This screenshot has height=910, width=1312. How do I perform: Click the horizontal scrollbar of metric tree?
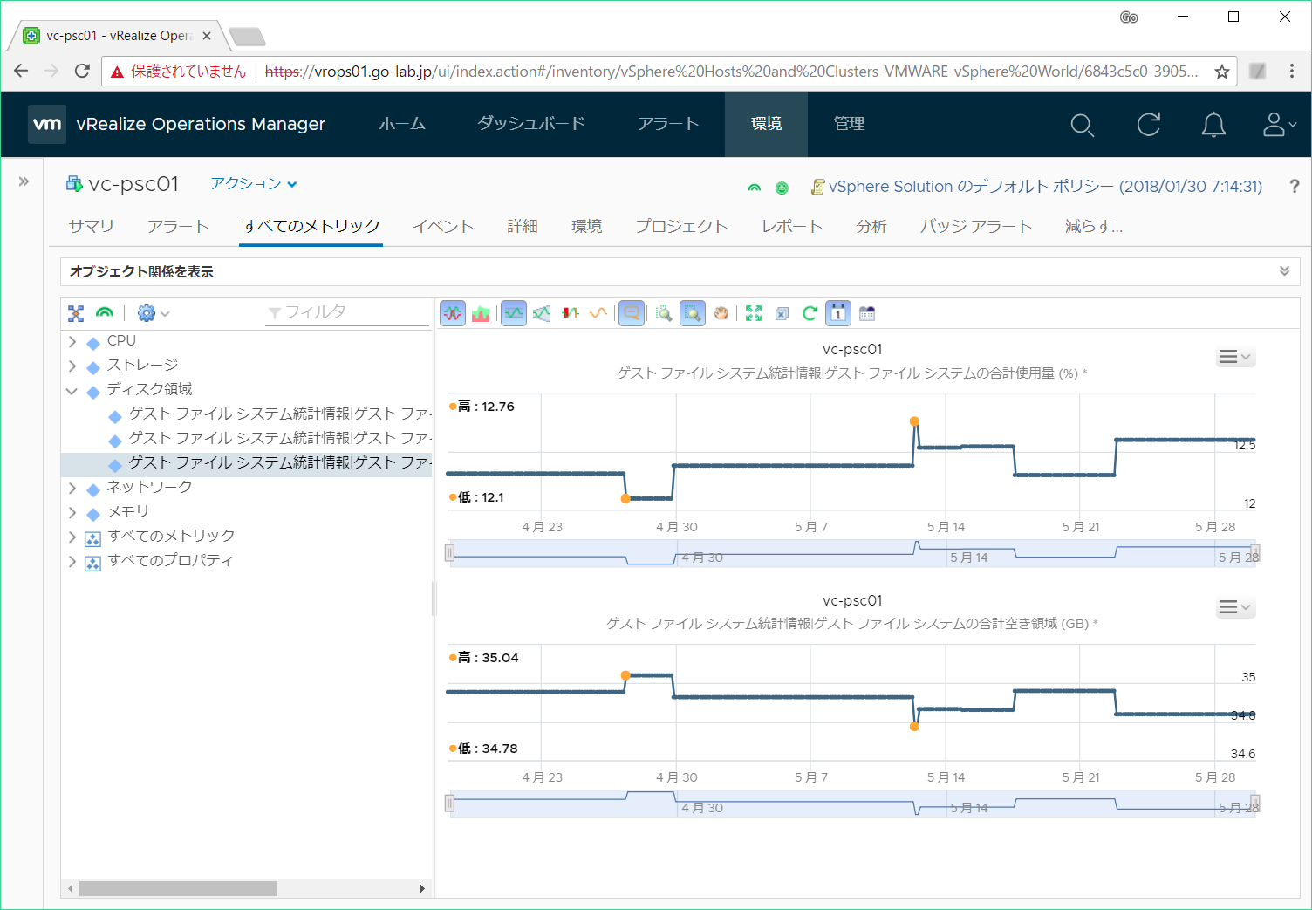tap(178, 888)
